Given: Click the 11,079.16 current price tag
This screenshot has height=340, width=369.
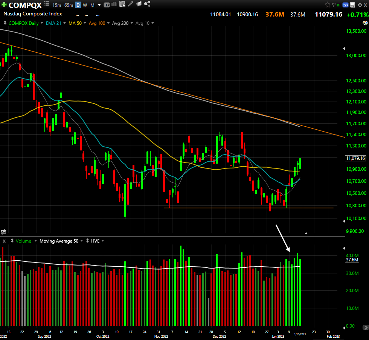Looking at the screenshot, I should coord(355,158).
